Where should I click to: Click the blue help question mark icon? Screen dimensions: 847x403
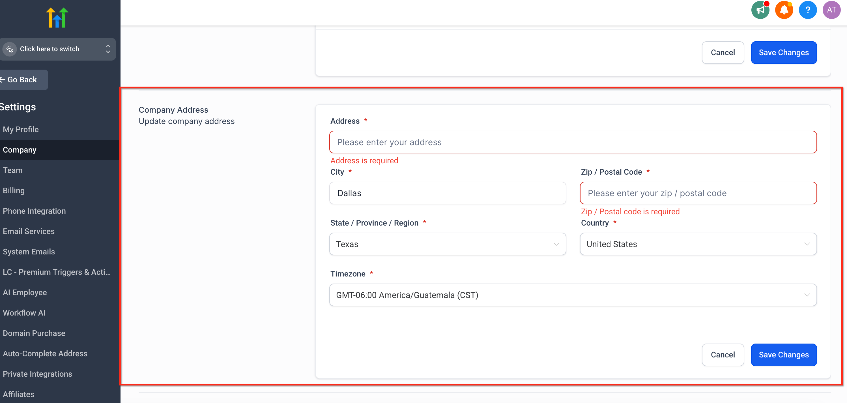coord(808,10)
